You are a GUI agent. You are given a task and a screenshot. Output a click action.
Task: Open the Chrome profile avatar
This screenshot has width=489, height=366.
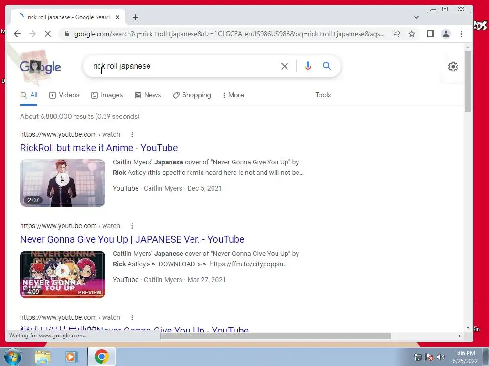click(x=446, y=34)
